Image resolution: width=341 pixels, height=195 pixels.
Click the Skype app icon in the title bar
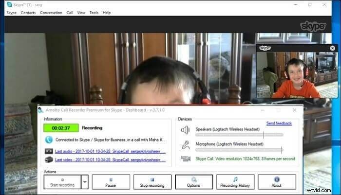pos(9,4)
